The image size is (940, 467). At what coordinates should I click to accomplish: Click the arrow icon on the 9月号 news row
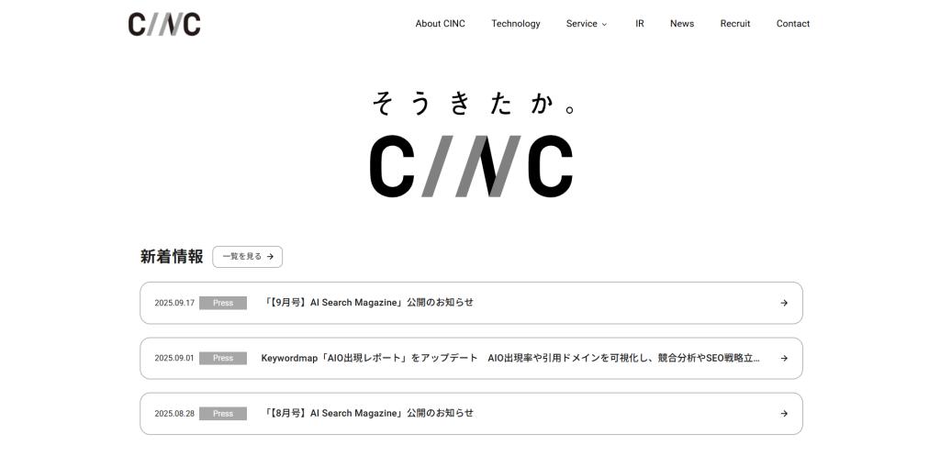pos(783,303)
